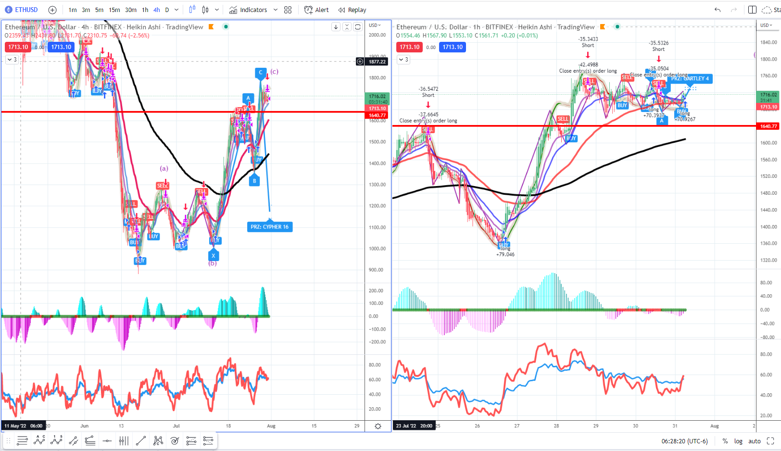Select the 30m interval
Viewport: 781px width, 451px height.
tap(131, 10)
